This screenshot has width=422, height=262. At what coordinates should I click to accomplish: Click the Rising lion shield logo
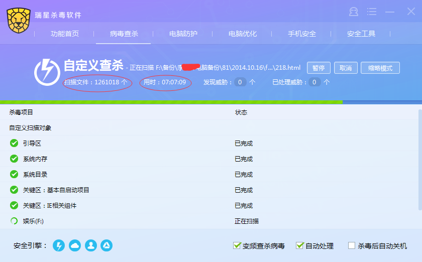[19, 21]
